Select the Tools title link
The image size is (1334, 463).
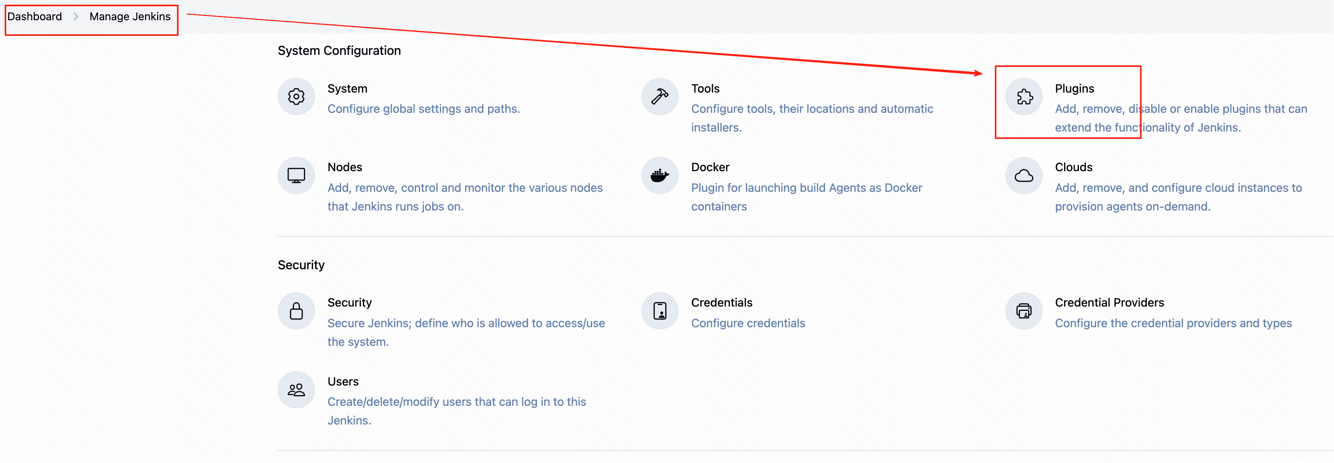[x=705, y=89]
